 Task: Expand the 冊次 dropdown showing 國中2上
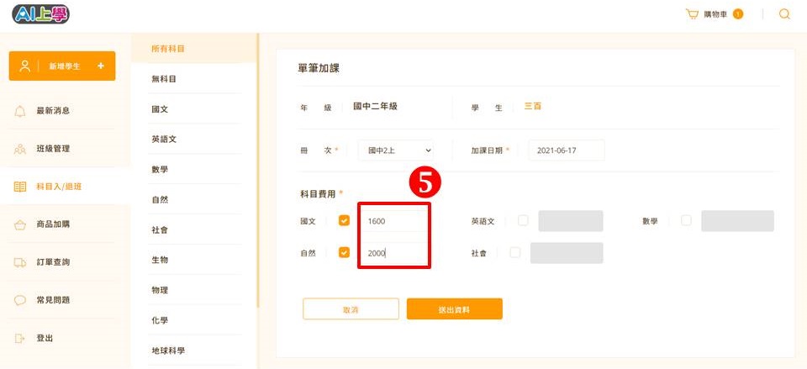395,150
